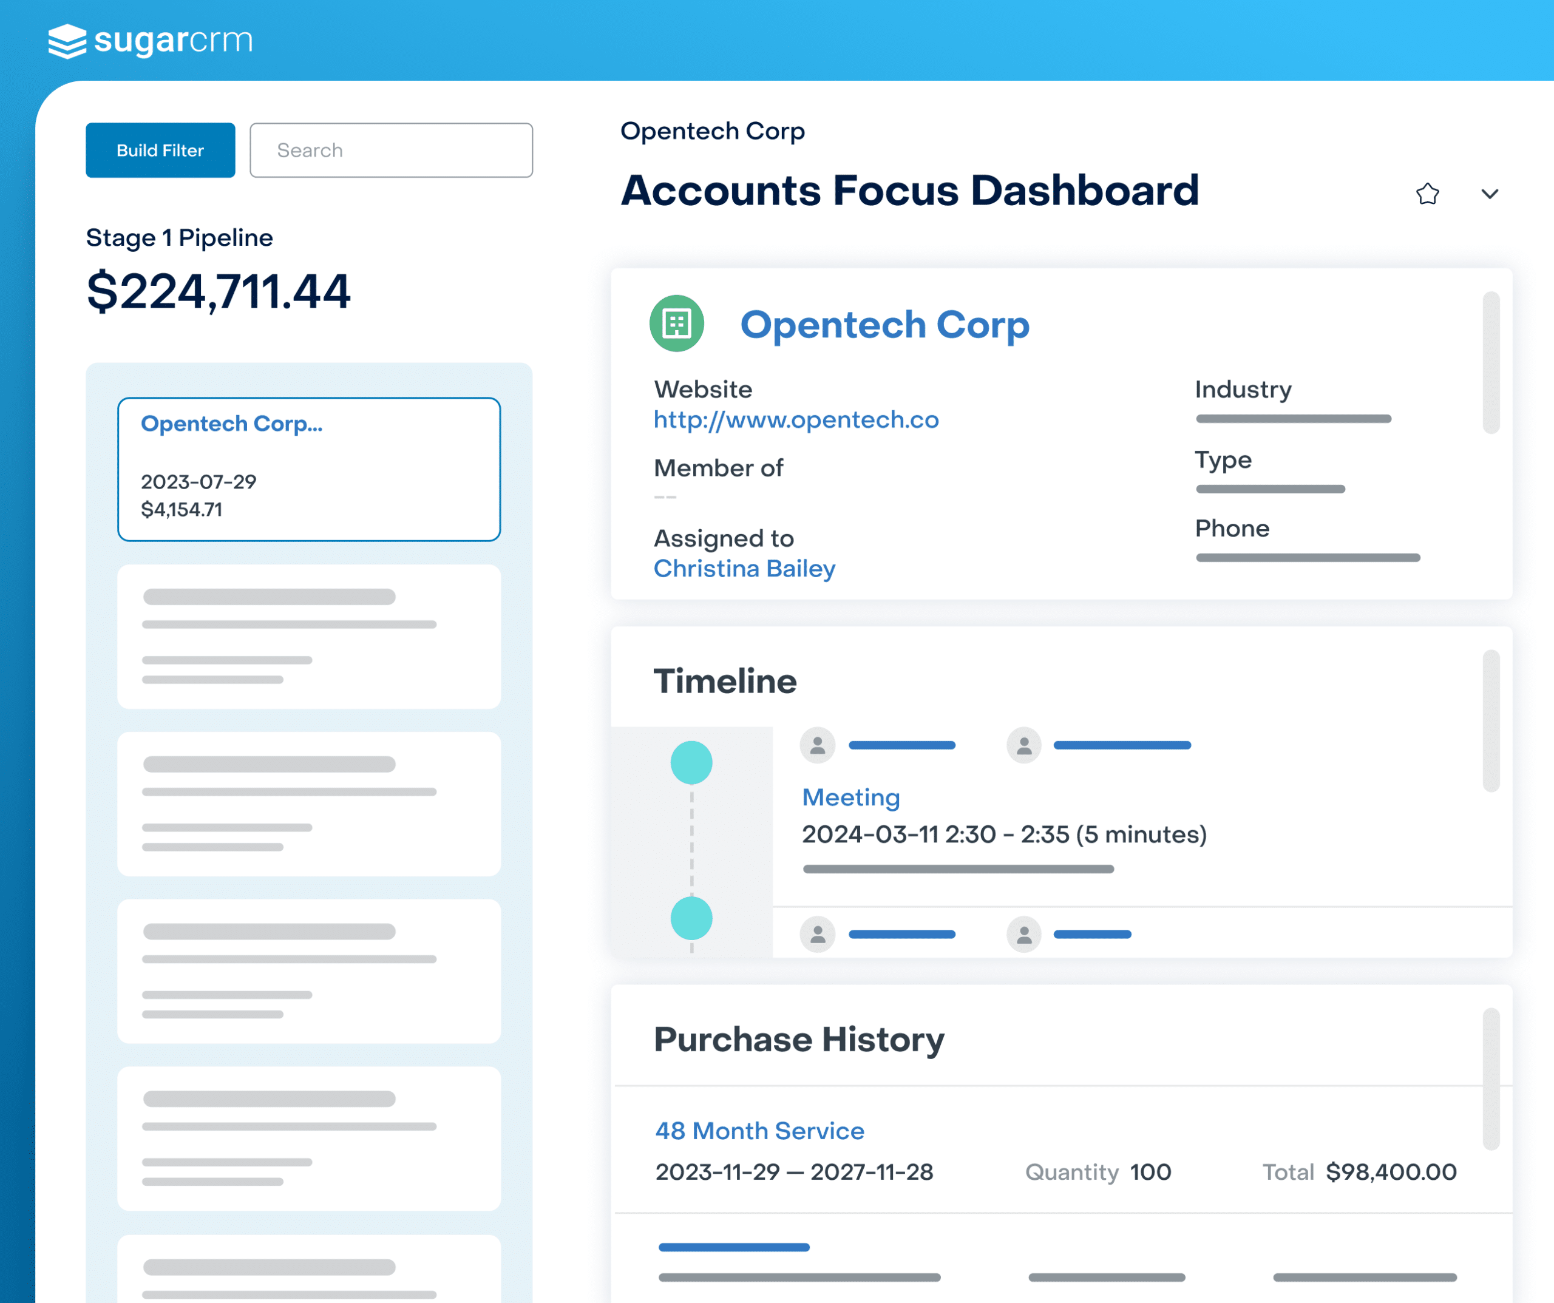Click the $98,400.00 total value

pos(1391,1172)
